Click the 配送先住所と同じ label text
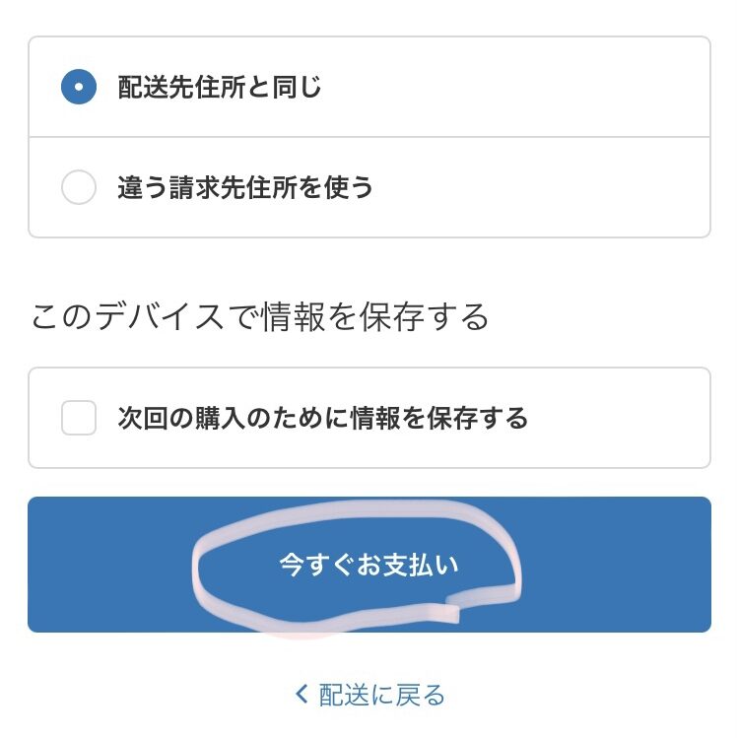Viewport: 738px width, 738px height. point(220,87)
